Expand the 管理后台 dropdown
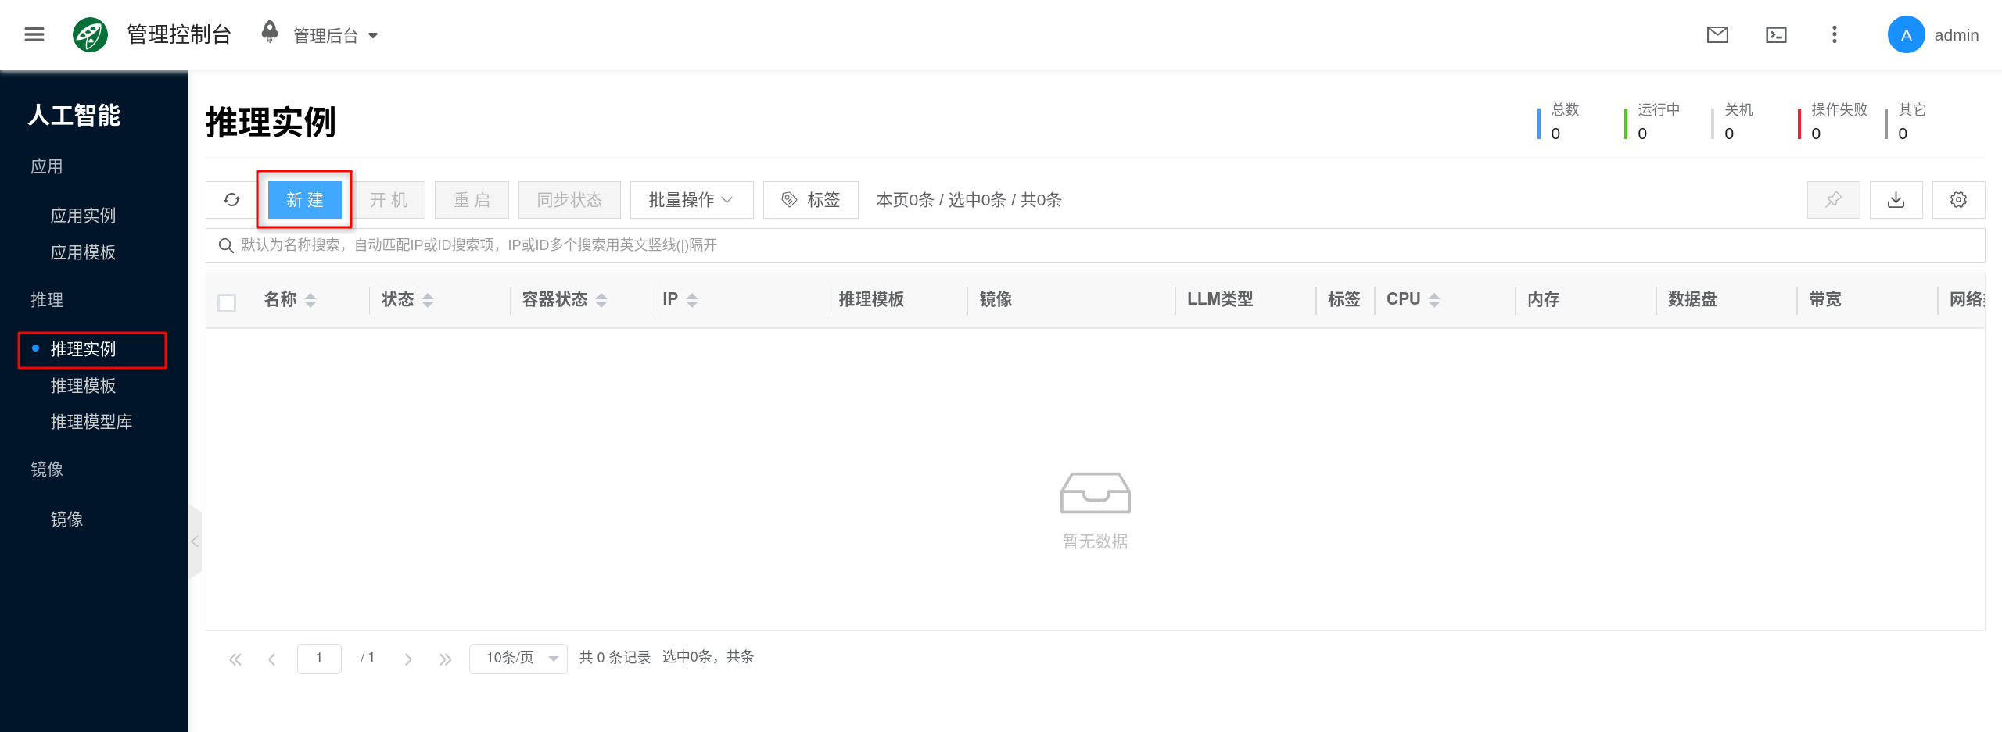The image size is (2002, 732). click(335, 36)
